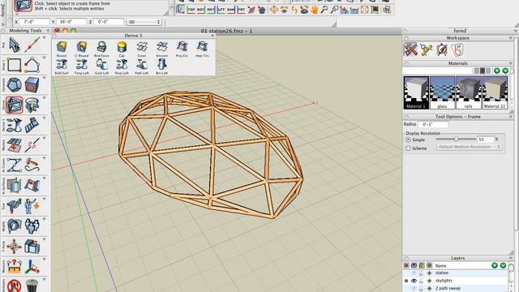Select the Hand pan tool
This screenshot has height=292, width=519.
314,10
